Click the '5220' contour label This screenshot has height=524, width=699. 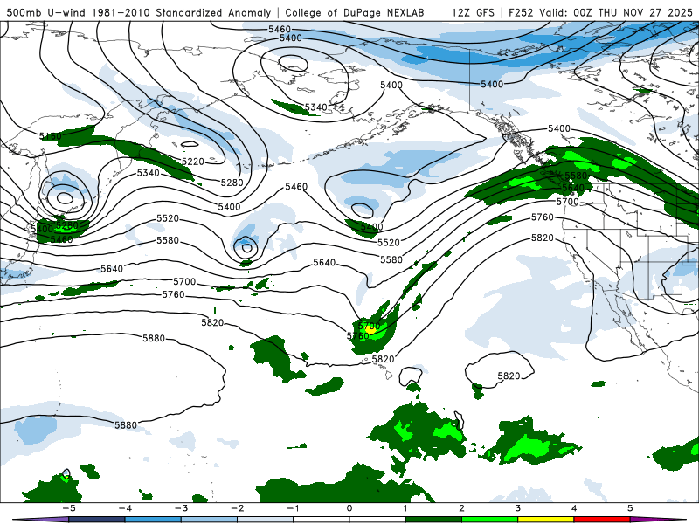pyautogui.click(x=192, y=162)
